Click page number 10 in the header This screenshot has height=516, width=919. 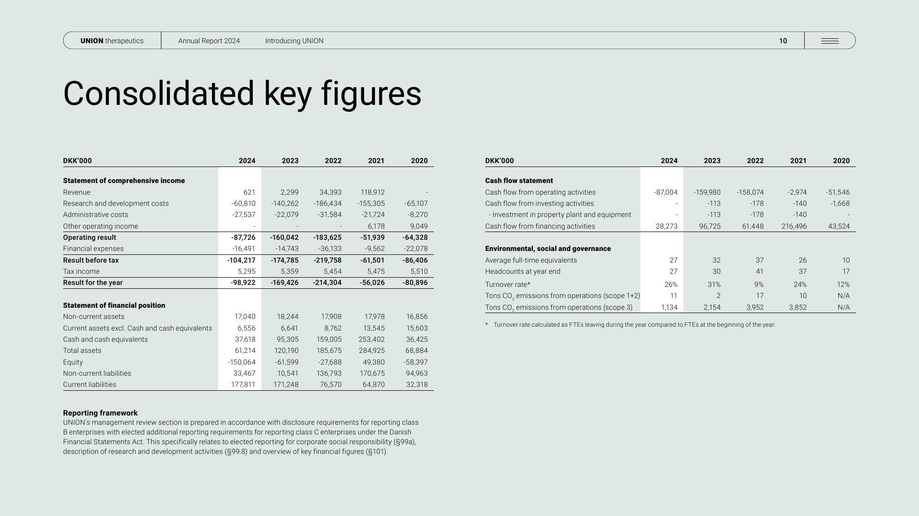click(x=783, y=41)
